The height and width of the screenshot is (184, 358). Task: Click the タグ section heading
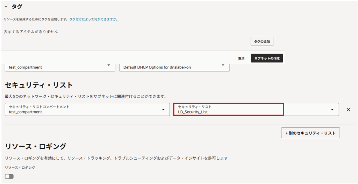pyautogui.click(x=17, y=7)
